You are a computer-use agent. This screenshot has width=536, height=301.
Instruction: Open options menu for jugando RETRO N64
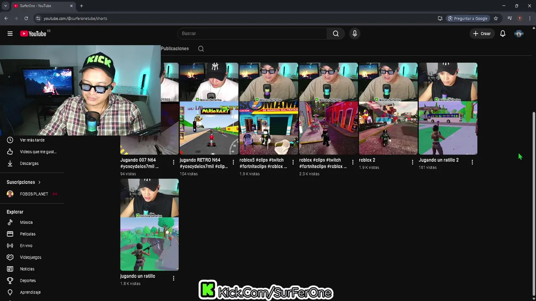(x=233, y=162)
